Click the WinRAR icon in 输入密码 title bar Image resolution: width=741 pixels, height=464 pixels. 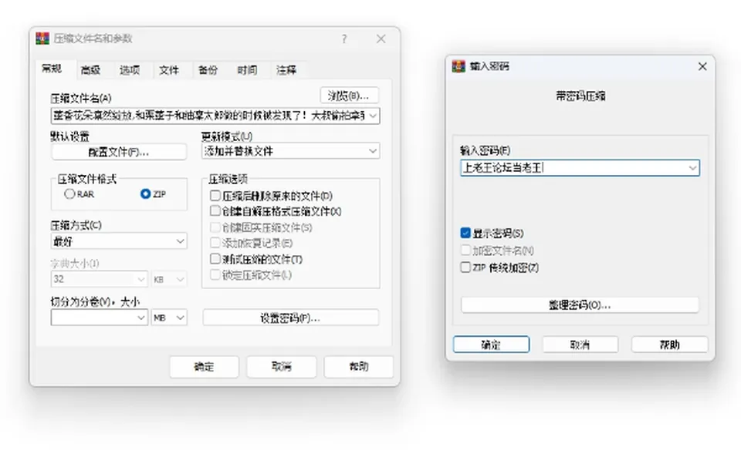pos(458,66)
